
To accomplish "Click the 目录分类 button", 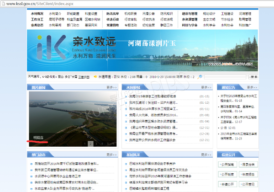I will tap(248, 165).
